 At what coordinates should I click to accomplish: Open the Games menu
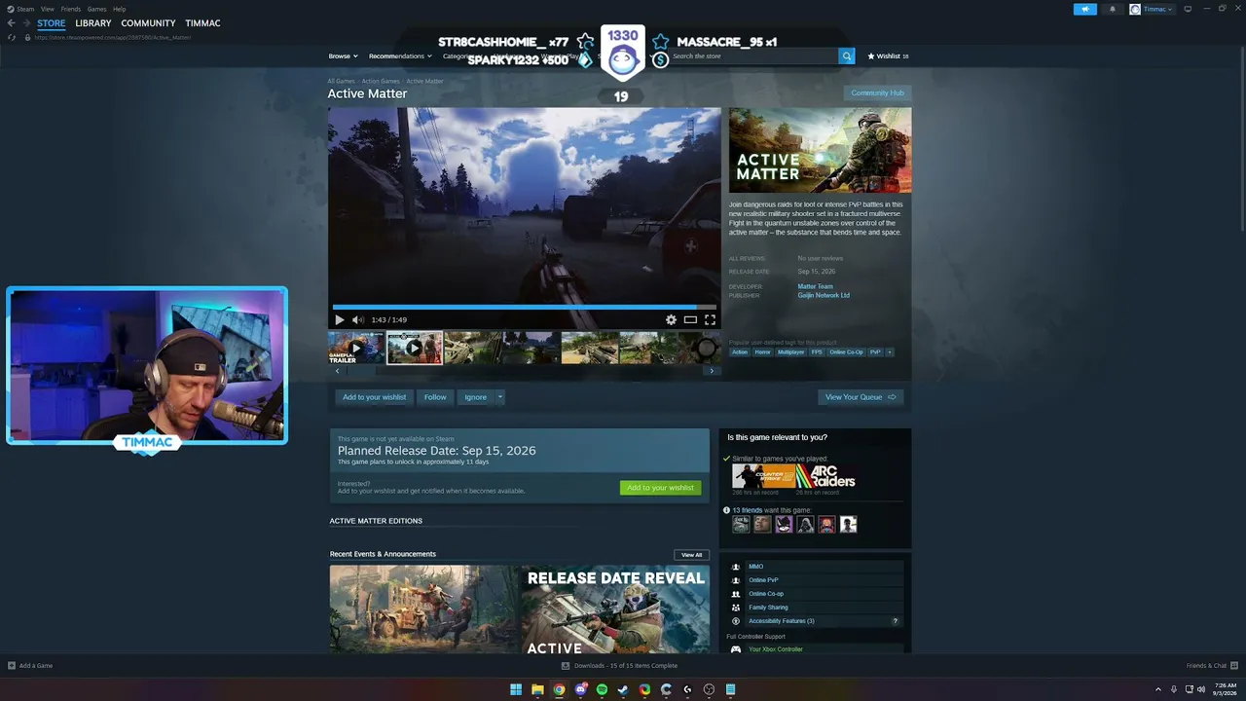pos(96,9)
